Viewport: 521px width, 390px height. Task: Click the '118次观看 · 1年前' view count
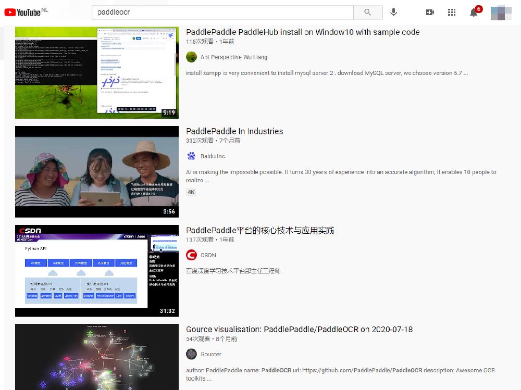tap(210, 42)
